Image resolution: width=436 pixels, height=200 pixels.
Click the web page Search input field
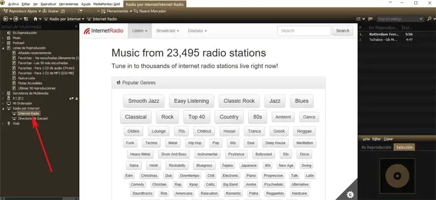pos(304,31)
